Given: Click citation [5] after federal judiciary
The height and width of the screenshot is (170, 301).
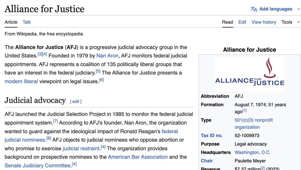Looking at the screenshot, I should coord(98,71).
